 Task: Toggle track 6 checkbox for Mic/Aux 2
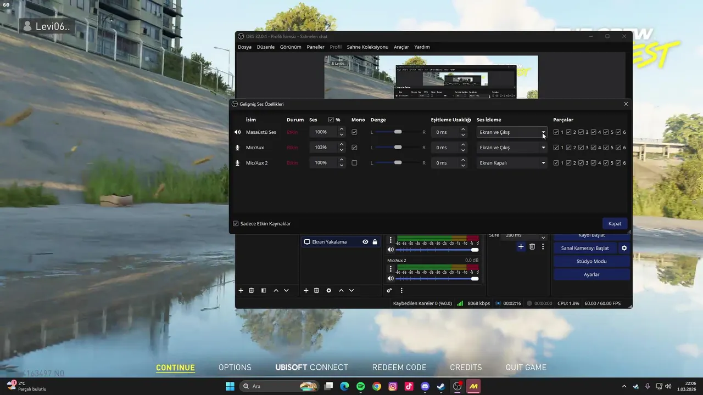[618, 163]
